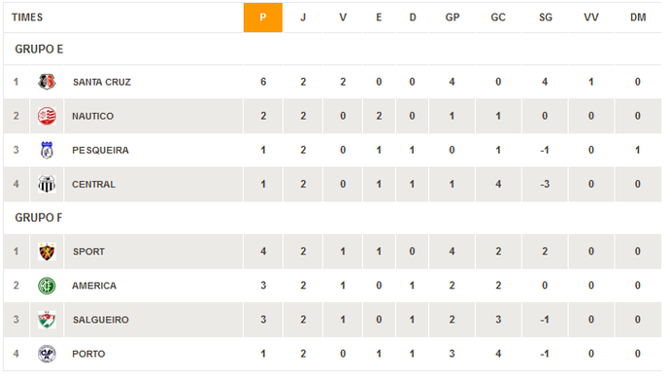Click the Central team crest
Screen dimensions: 670x377
click(x=47, y=185)
